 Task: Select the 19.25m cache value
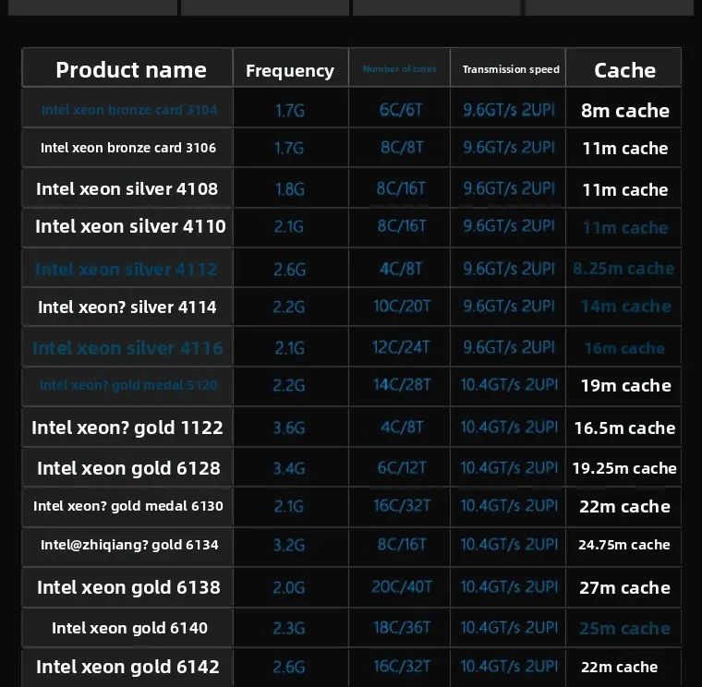(x=623, y=468)
